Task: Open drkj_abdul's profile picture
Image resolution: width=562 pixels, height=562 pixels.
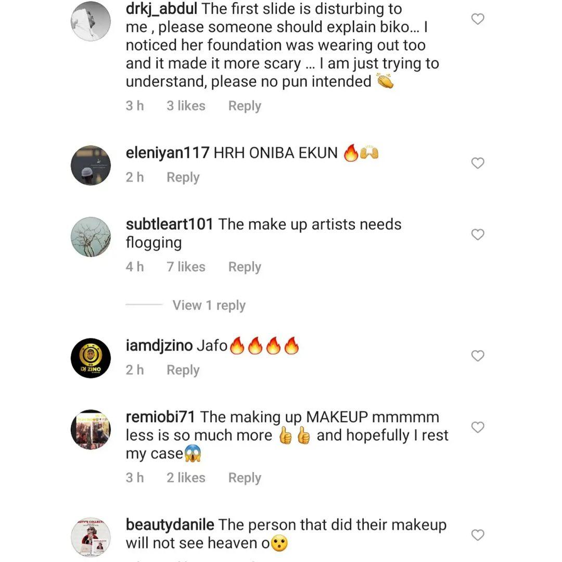Action: (91, 21)
